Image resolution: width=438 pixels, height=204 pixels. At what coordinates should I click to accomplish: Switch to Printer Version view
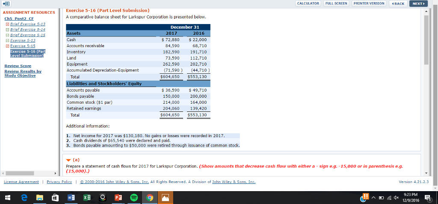tap(369, 3)
